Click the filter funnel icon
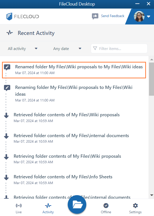This screenshot has height=216, width=154. click(95, 48)
